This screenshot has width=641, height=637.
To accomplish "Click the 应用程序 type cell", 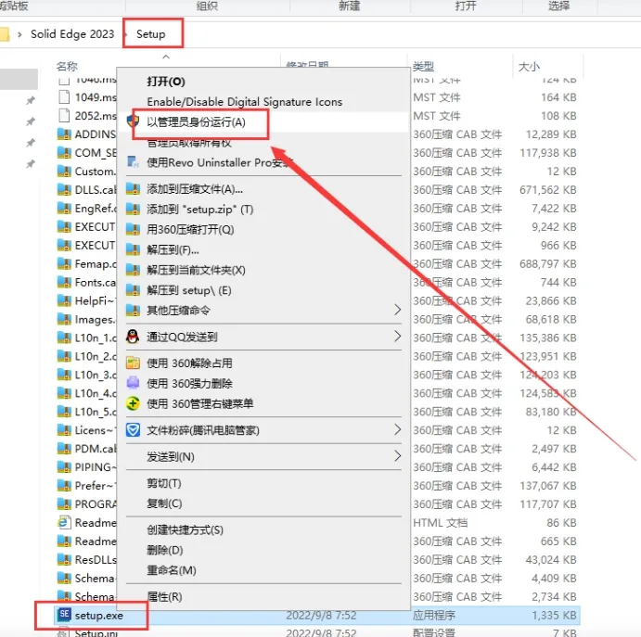I will (434, 615).
